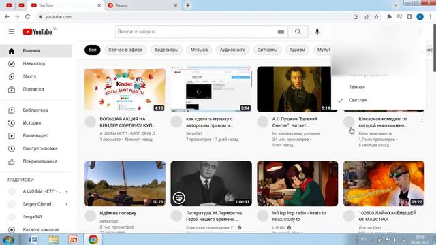Open Лермонтов Герой нашего времени thumbnail
The width and height of the screenshot is (436, 245).
(x=211, y=184)
